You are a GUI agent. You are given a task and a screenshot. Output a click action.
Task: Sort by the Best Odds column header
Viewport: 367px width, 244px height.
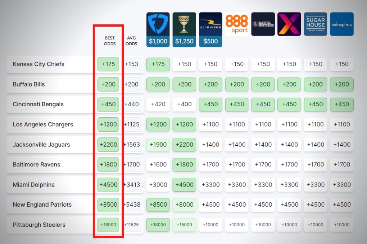click(x=110, y=41)
